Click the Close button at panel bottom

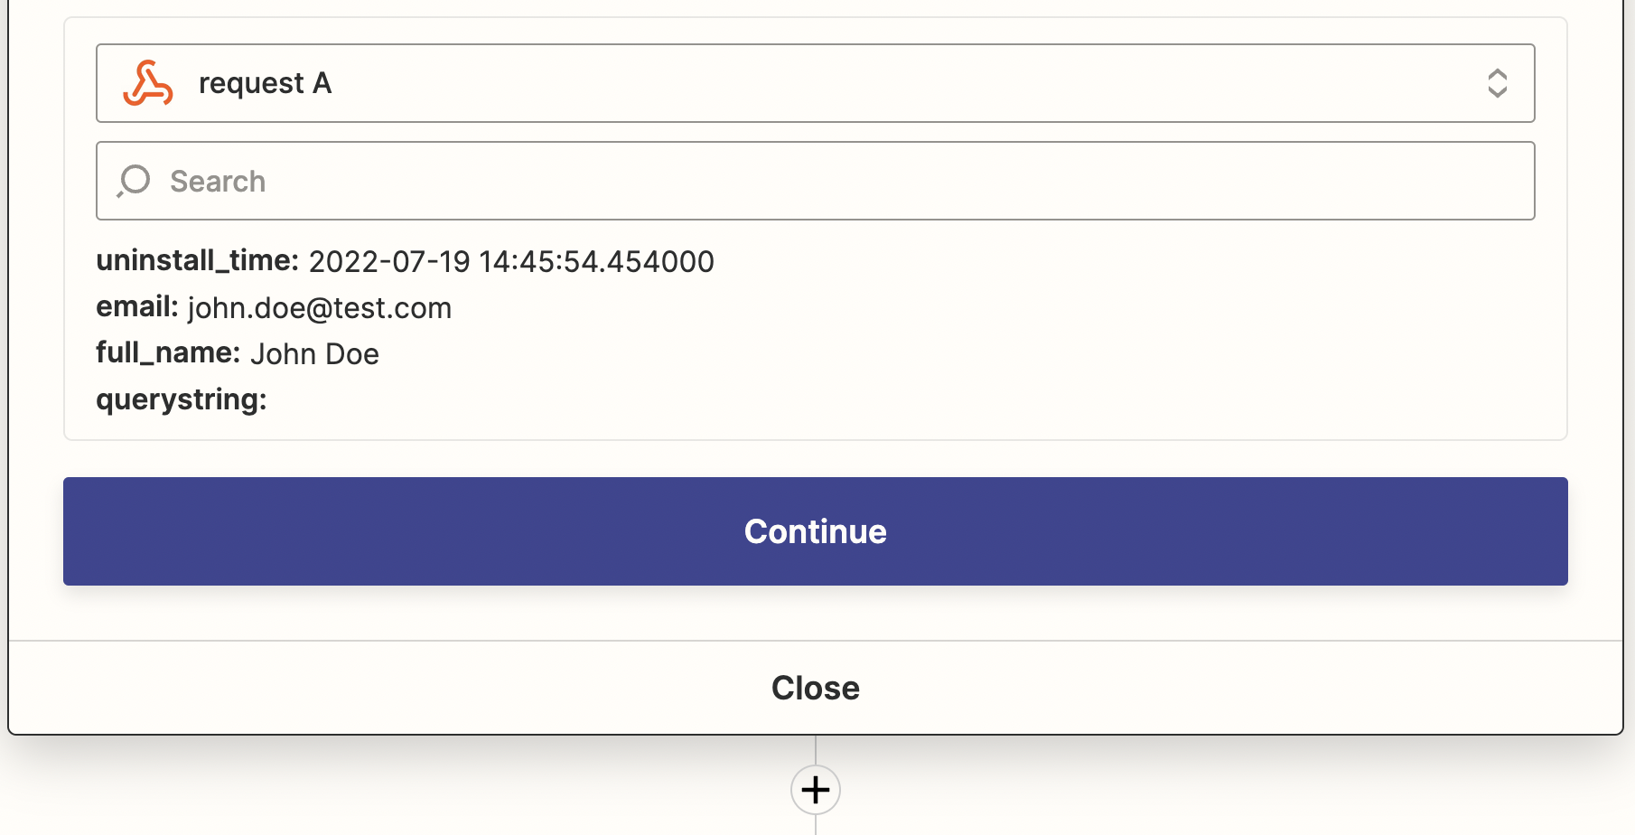815,688
